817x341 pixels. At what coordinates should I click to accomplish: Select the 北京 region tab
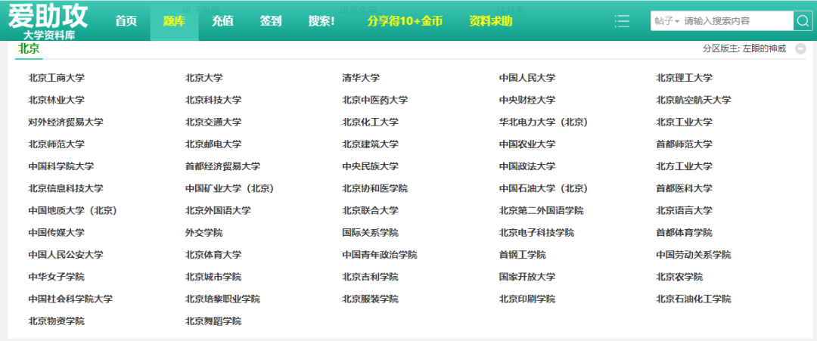click(x=29, y=49)
